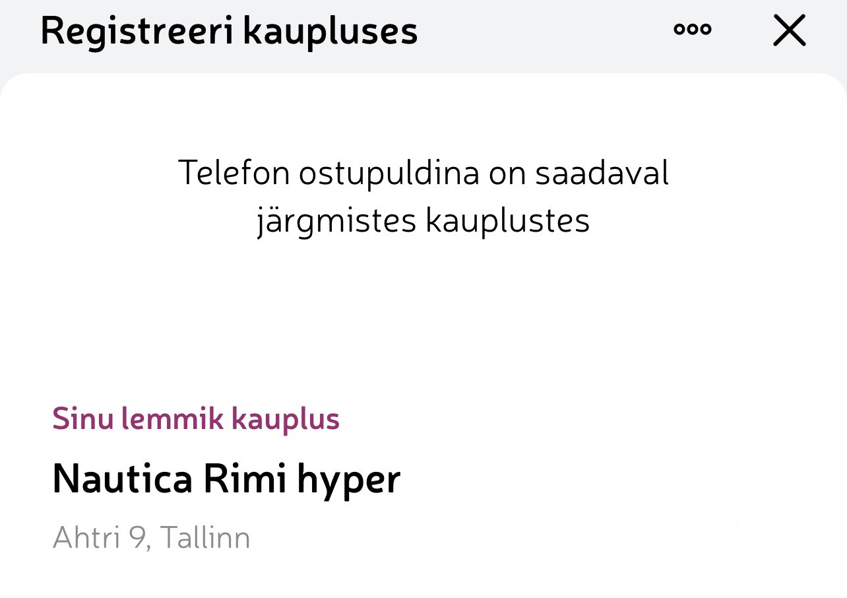Image resolution: width=847 pixels, height=598 pixels.
Task: Open additional settings from the header dots
Action: pyautogui.click(x=693, y=30)
